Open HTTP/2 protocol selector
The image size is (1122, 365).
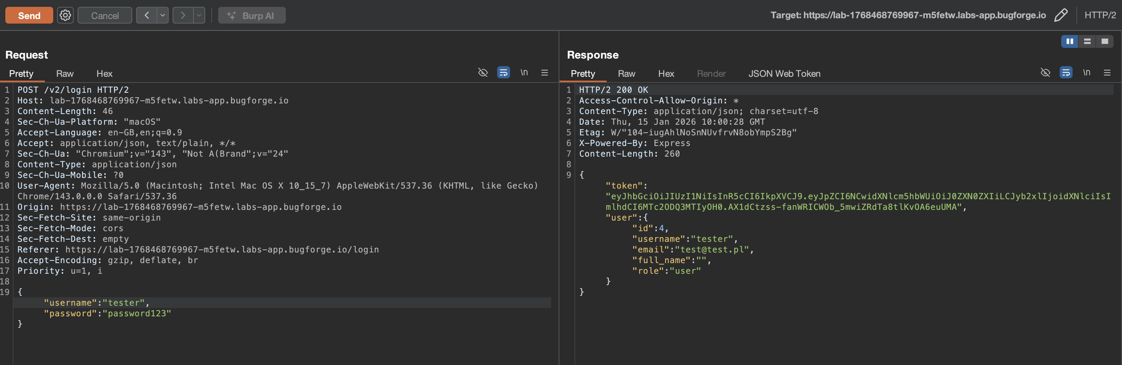coord(1100,15)
